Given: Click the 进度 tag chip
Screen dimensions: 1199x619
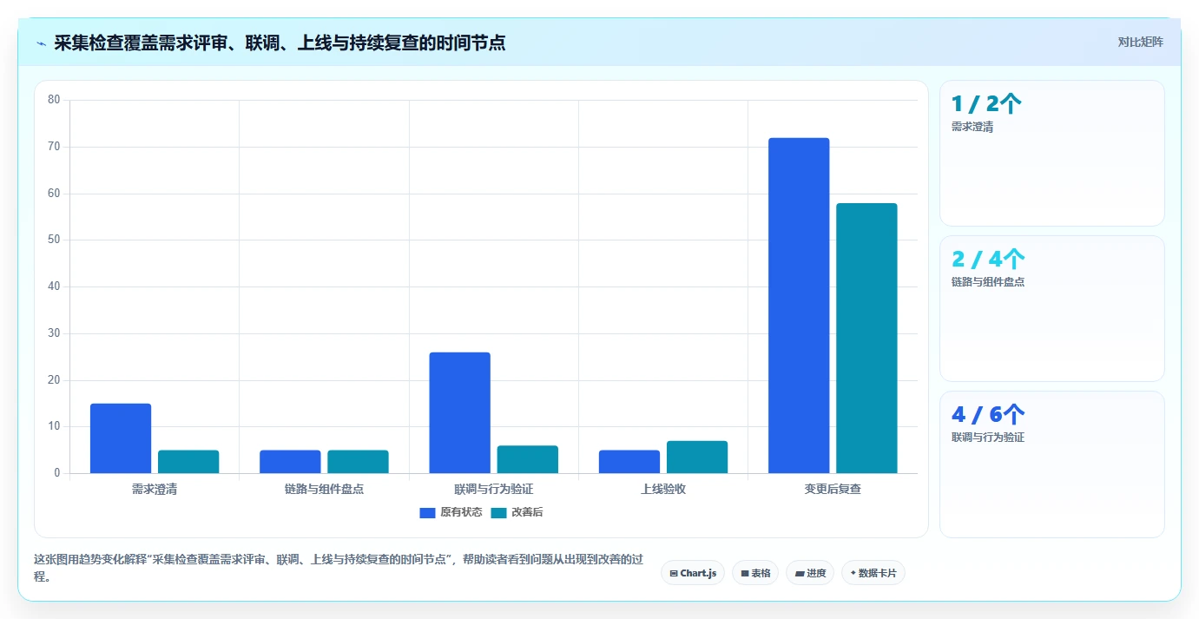Looking at the screenshot, I should pos(810,573).
